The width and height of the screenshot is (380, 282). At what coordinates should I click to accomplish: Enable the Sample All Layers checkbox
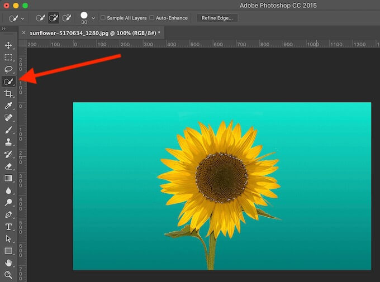103,18
